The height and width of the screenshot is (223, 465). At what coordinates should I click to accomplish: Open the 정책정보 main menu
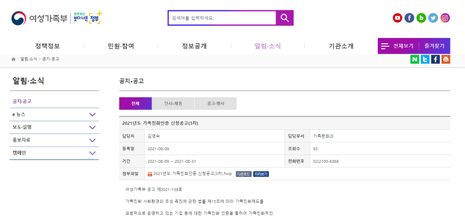[48, 46]
